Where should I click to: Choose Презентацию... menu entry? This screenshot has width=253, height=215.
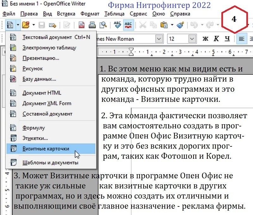[x=51, y=58]
